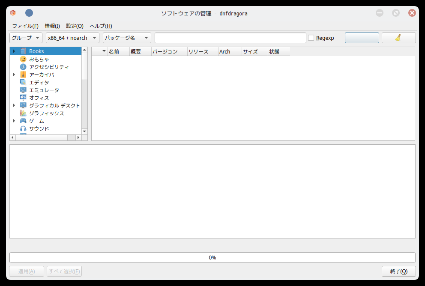The width and height of the screenshot is (425, 286).
Task: Click the サウンド headphones icon
Action: [x=23, y=128]
